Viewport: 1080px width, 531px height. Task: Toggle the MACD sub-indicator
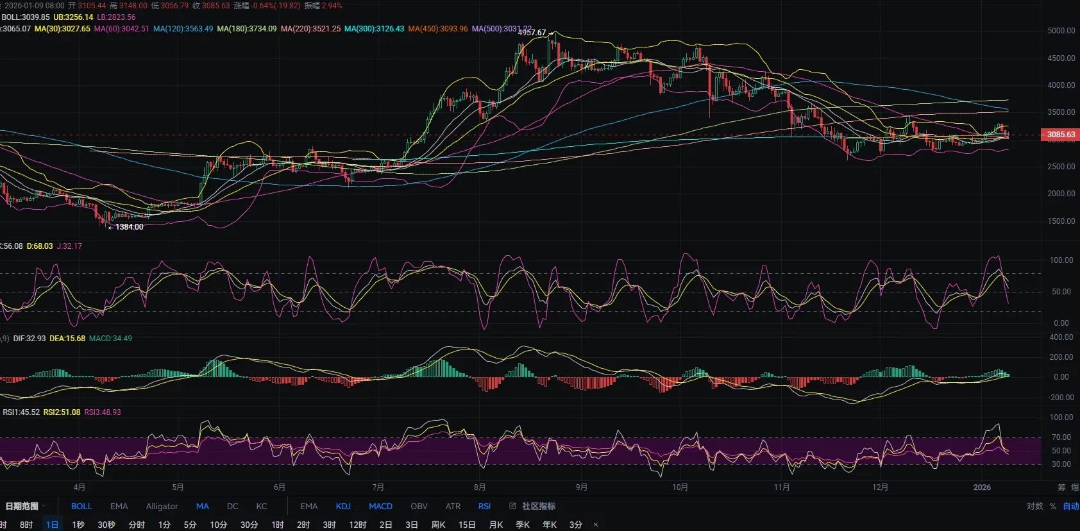point(380,506)
